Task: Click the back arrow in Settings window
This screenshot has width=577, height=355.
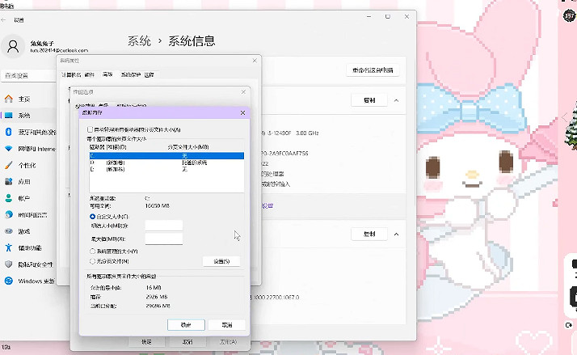Action: pos(3,20)
